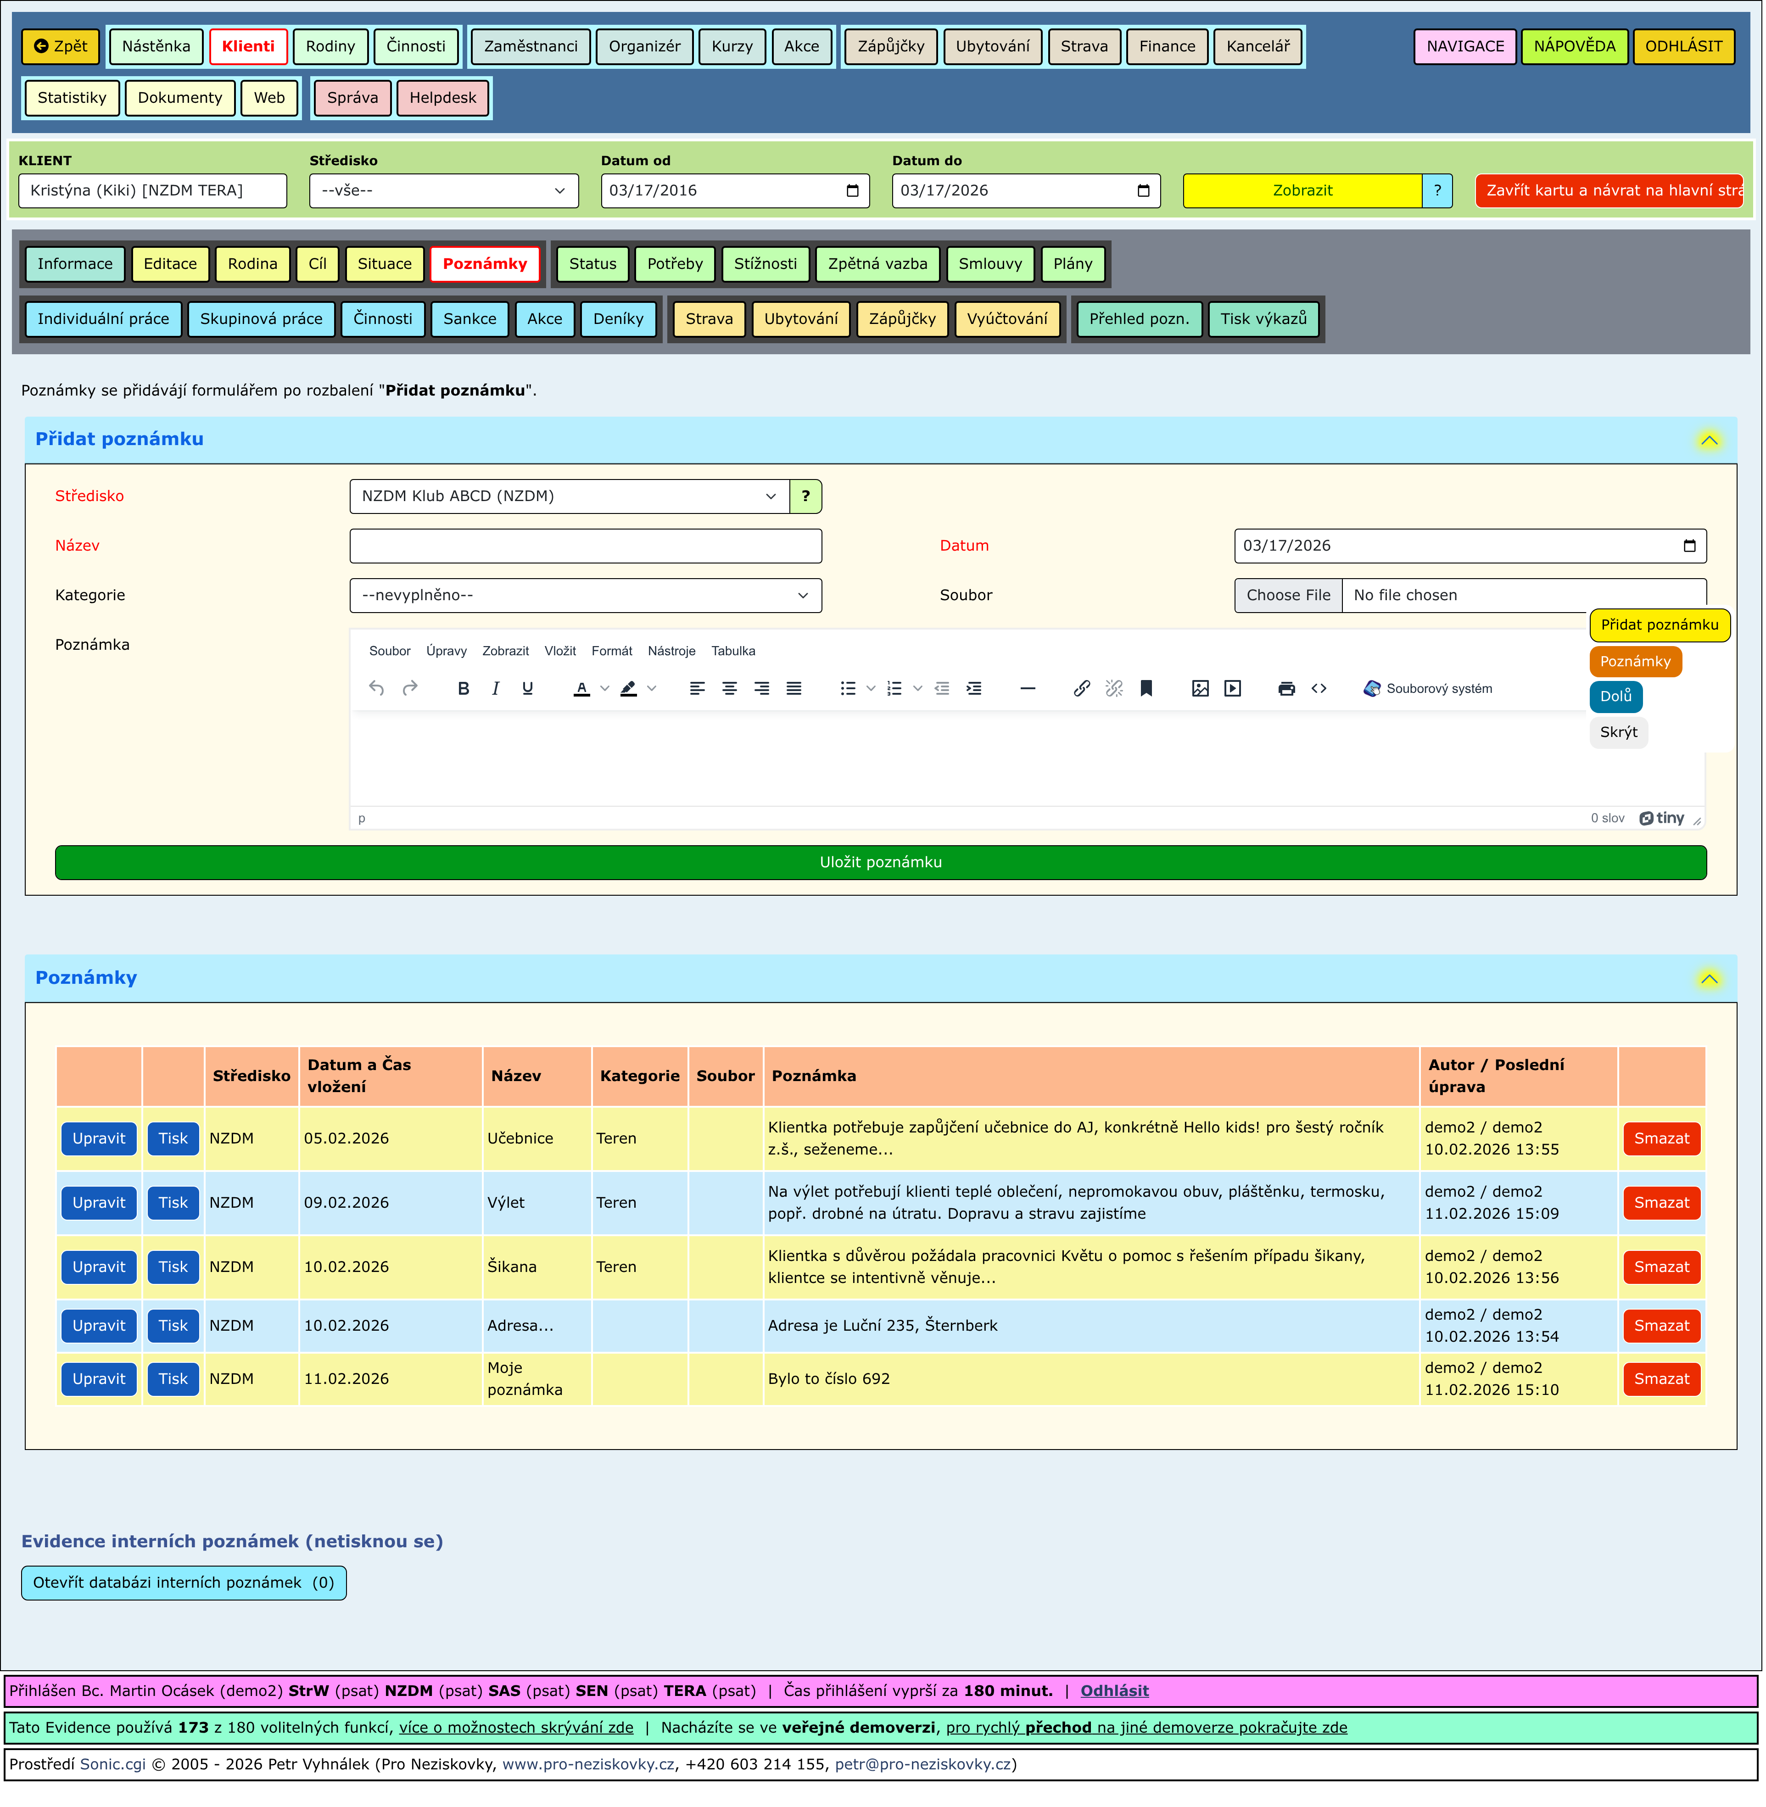1766x1807 pixels.
Task: Collapse the Přidat poznámku section
Action: point(1710,441)
